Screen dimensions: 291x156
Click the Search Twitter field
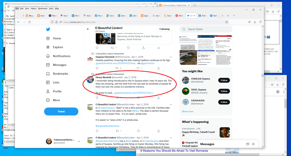point(207,29)
